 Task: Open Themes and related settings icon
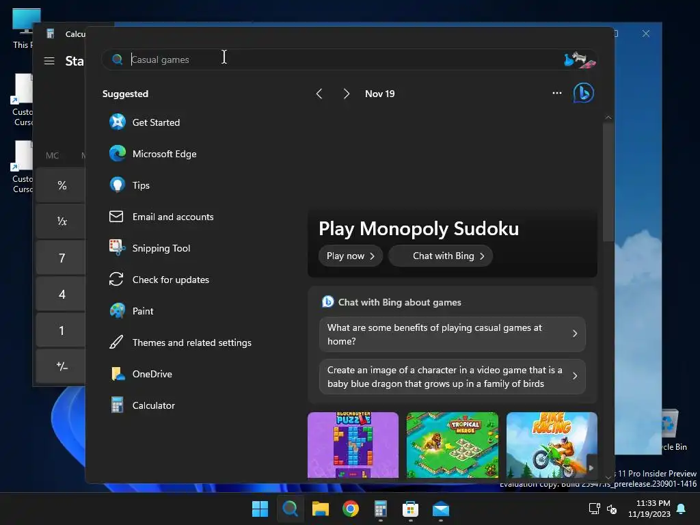[x=116, y=342]
